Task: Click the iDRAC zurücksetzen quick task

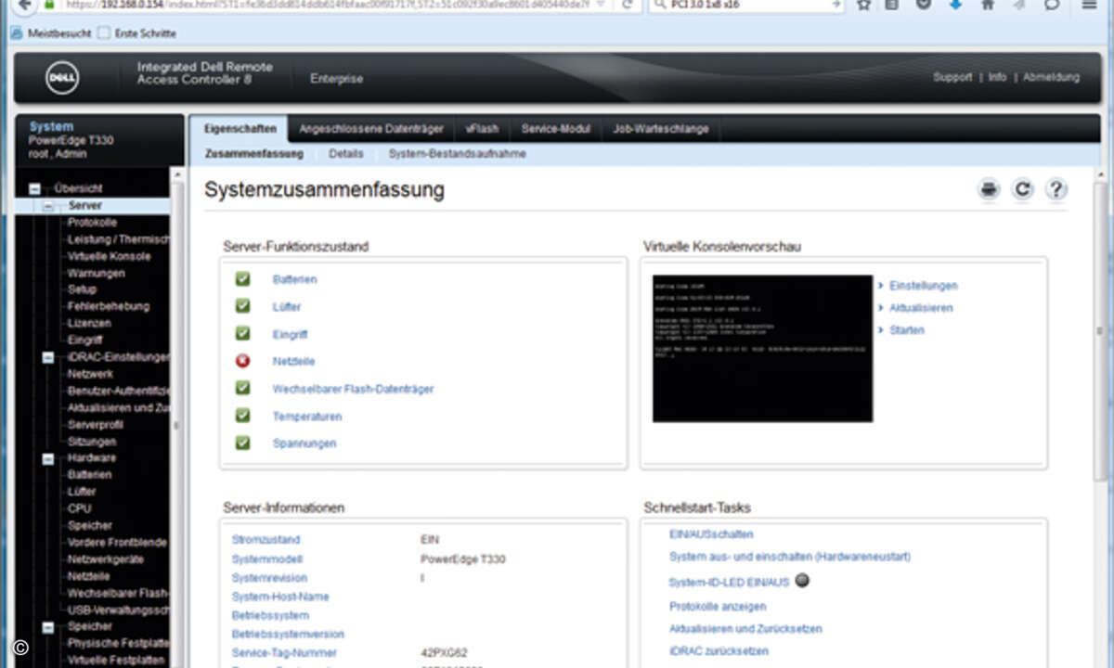Action: (719, 651)
